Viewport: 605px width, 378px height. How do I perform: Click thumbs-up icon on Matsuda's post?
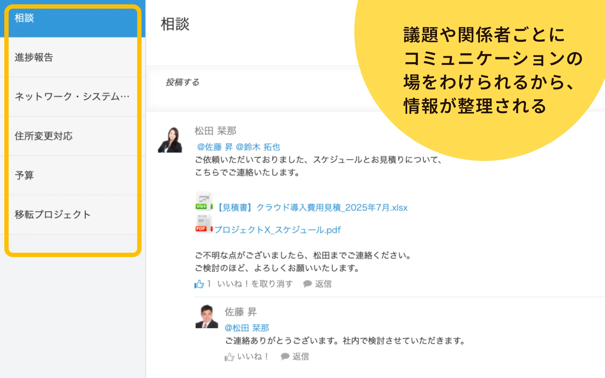(x=199, y=284)
